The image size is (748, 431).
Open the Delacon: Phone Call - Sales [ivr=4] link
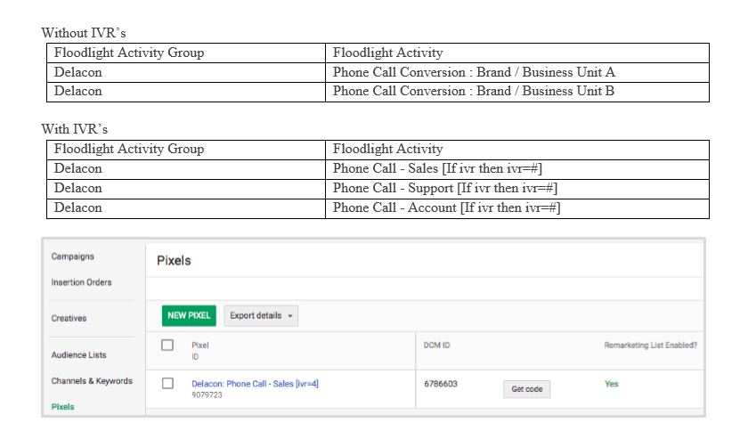click(x=255, y=384)
